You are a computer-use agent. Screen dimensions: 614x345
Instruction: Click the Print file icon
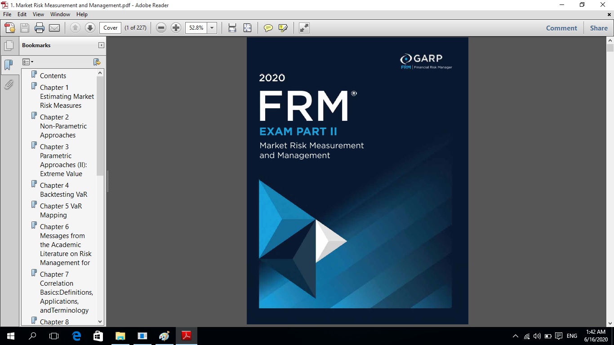pos(40,28)
